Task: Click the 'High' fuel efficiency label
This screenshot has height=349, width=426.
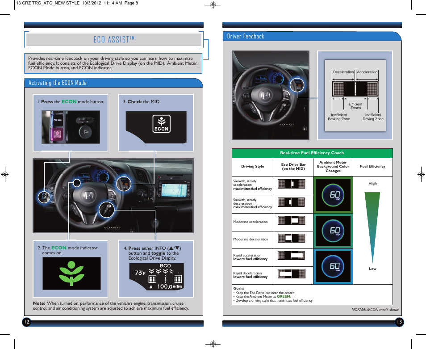Action: [x=372, y=184]
